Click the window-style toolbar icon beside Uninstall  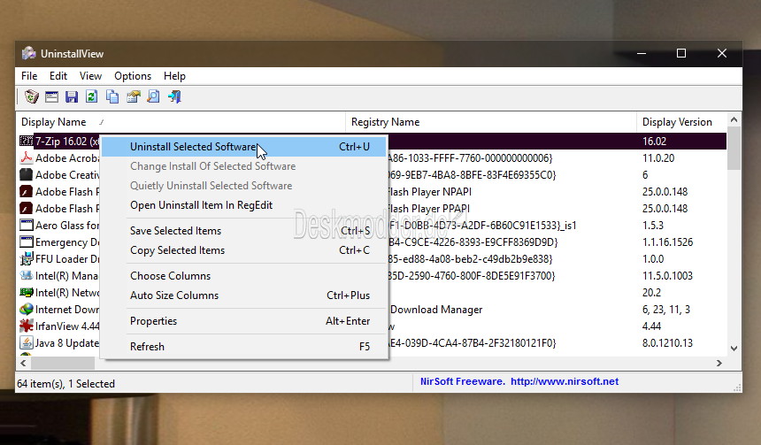point(51,96)
